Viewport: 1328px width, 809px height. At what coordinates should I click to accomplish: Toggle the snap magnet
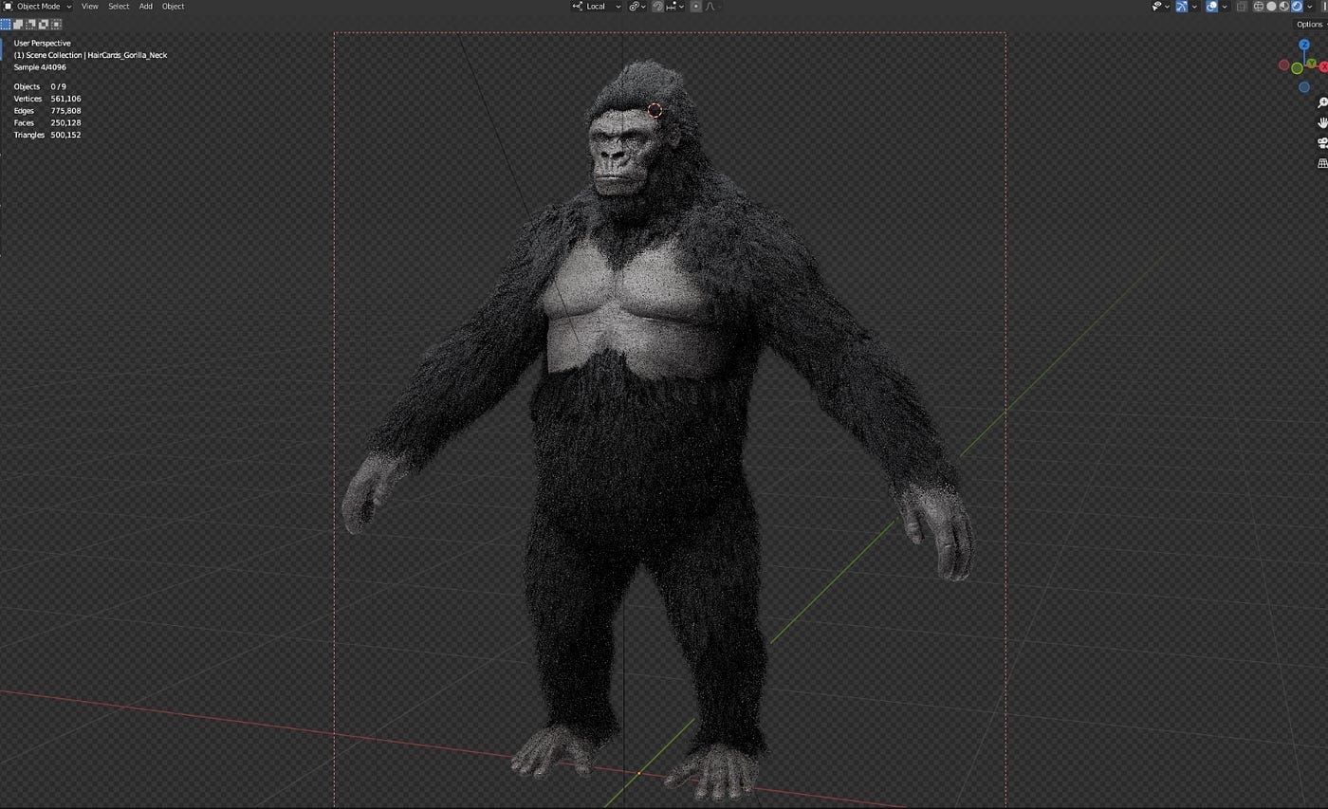657,7
